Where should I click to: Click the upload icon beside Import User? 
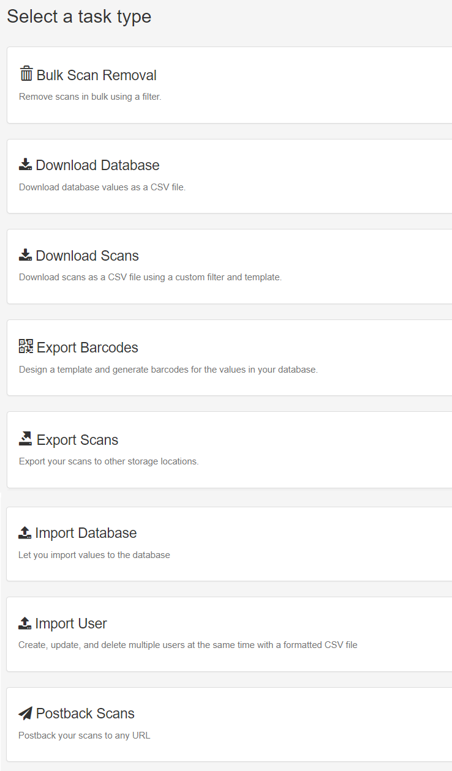coord(25,623)
